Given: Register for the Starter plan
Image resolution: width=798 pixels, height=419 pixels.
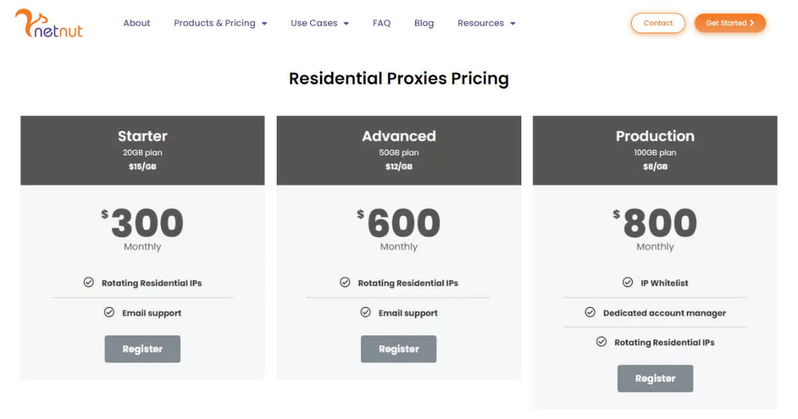Looking at the screenshot, I should click(142, 349).
